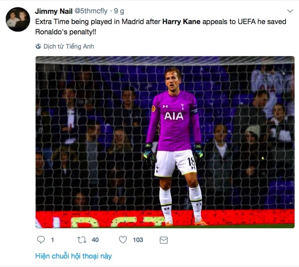Click the globe icon beside the translation label
299x267 pixels.
[x=38, y=46]
